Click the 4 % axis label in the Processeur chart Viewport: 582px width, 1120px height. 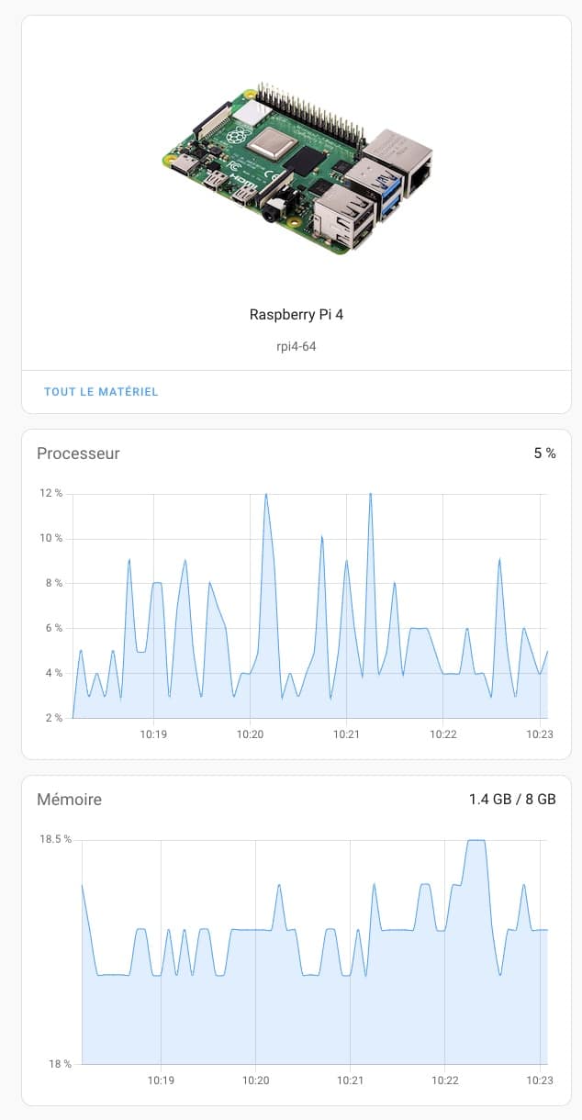[x=52, y=674]
